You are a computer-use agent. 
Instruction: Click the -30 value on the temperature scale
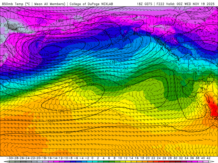[10, 158]
